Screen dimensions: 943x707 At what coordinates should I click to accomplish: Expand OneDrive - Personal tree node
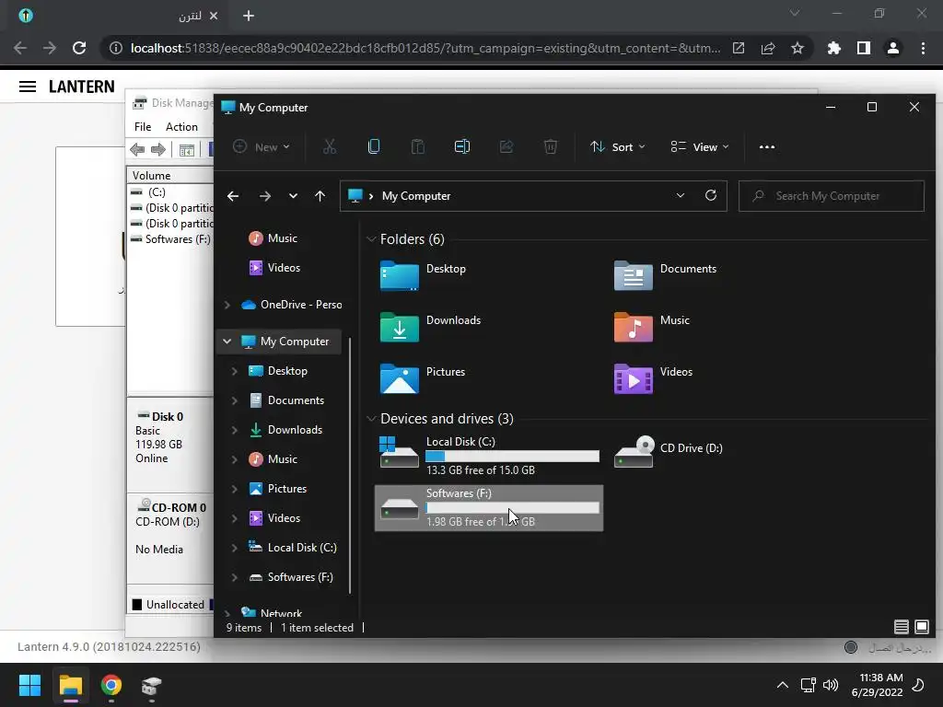coord(227,305)
